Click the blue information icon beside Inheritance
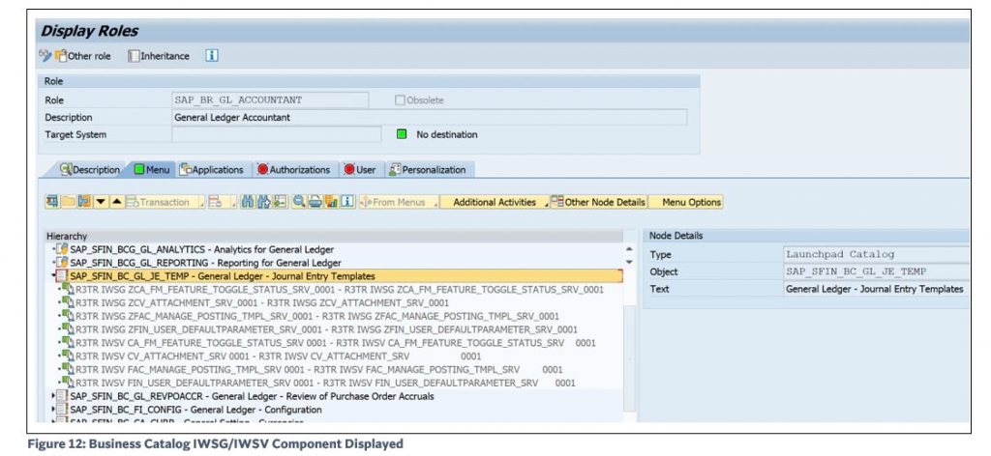The width and height of the screenshot is (991, 456). coord(212,55)
